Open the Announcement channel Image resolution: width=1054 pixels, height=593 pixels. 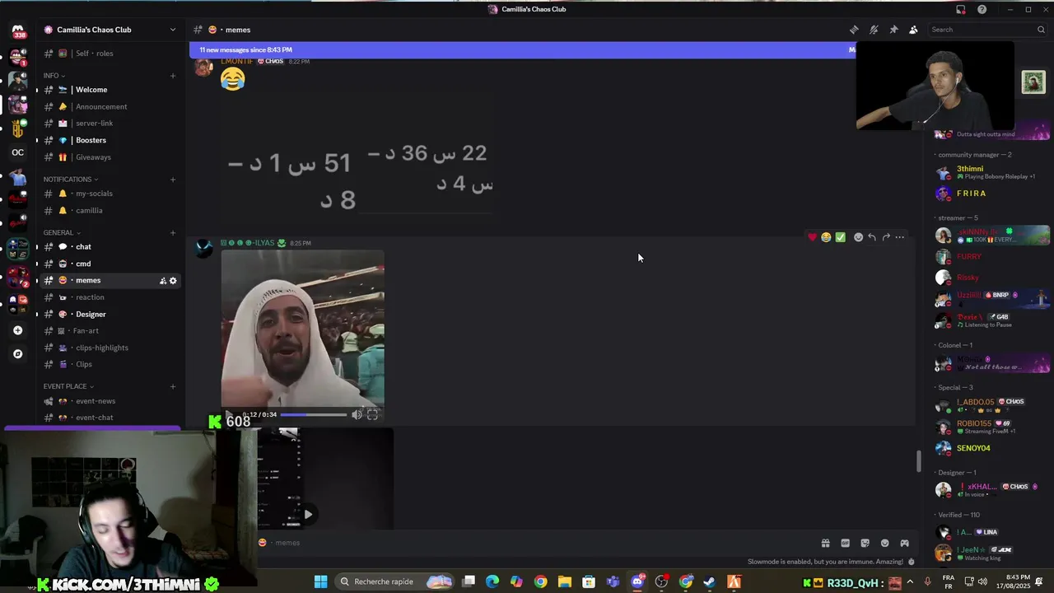110,106
